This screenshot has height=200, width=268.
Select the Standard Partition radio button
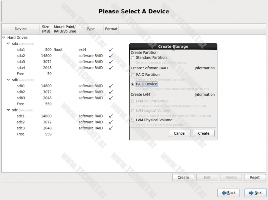[133, 58]
